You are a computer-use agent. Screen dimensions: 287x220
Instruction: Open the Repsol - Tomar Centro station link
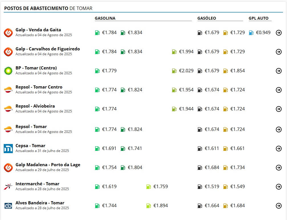(39, 87)
